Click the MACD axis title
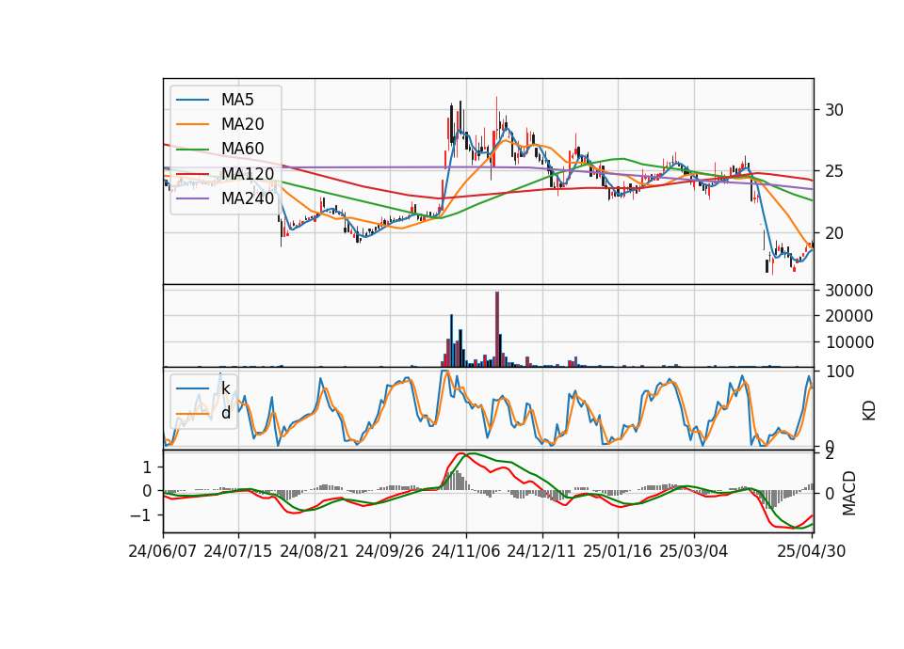904x649 pixels. (x=849, y=493)
